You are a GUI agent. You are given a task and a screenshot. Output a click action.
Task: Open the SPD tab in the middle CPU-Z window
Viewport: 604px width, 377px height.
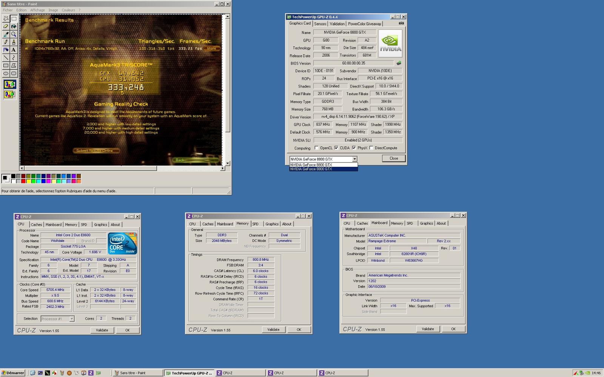click(x=256, y=224)
